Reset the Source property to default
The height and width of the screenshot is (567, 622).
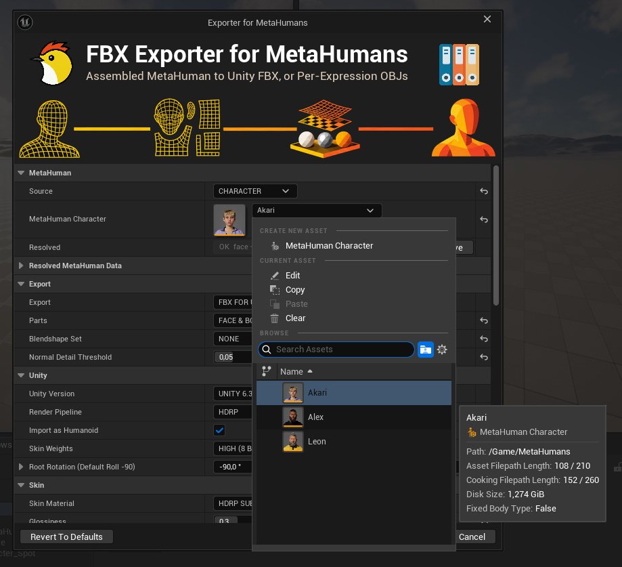point(483,191)
